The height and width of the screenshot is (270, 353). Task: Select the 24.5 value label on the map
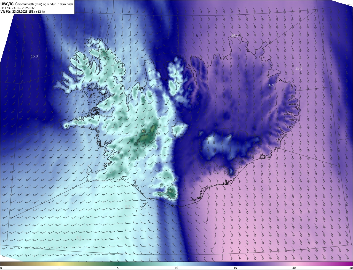235,35
